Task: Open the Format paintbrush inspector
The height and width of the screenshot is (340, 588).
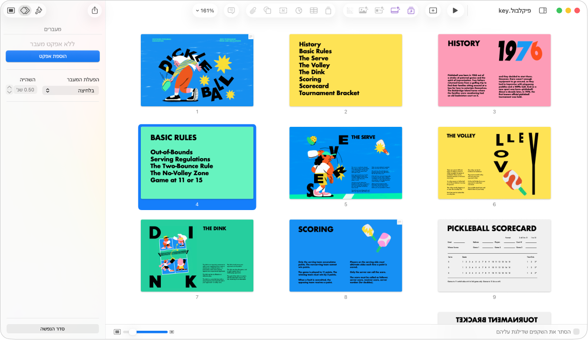Action: pyautogui.click(x=39, y=10)
